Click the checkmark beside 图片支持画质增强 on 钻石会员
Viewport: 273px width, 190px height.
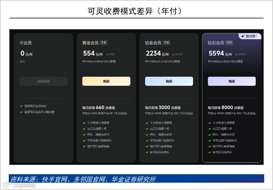click(210, 146)
